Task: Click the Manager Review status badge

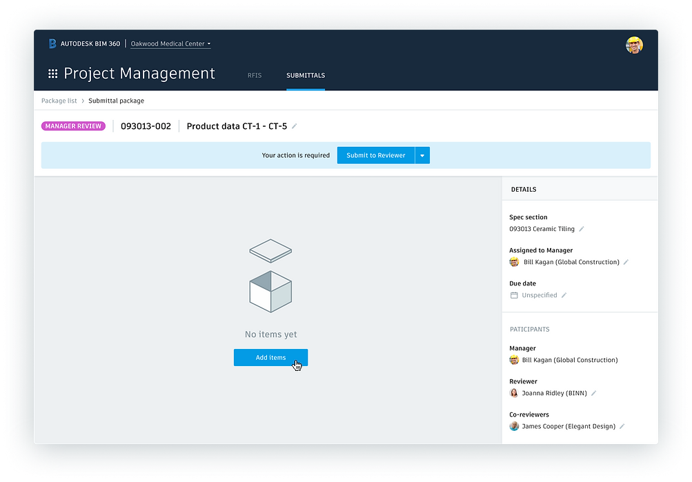Action: (x=73, y=126)
